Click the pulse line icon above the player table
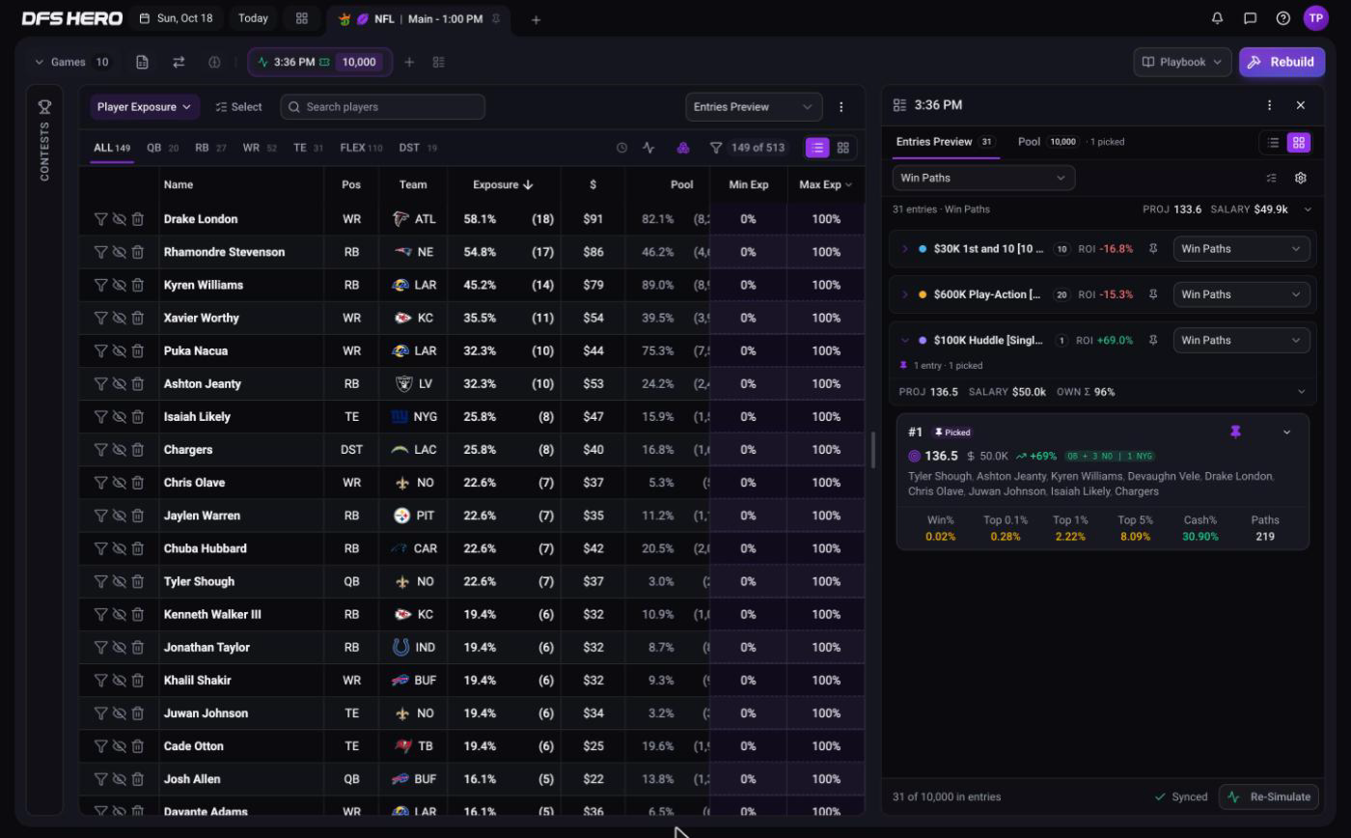Screen dimensions: 1351x838 coord(648,148)
